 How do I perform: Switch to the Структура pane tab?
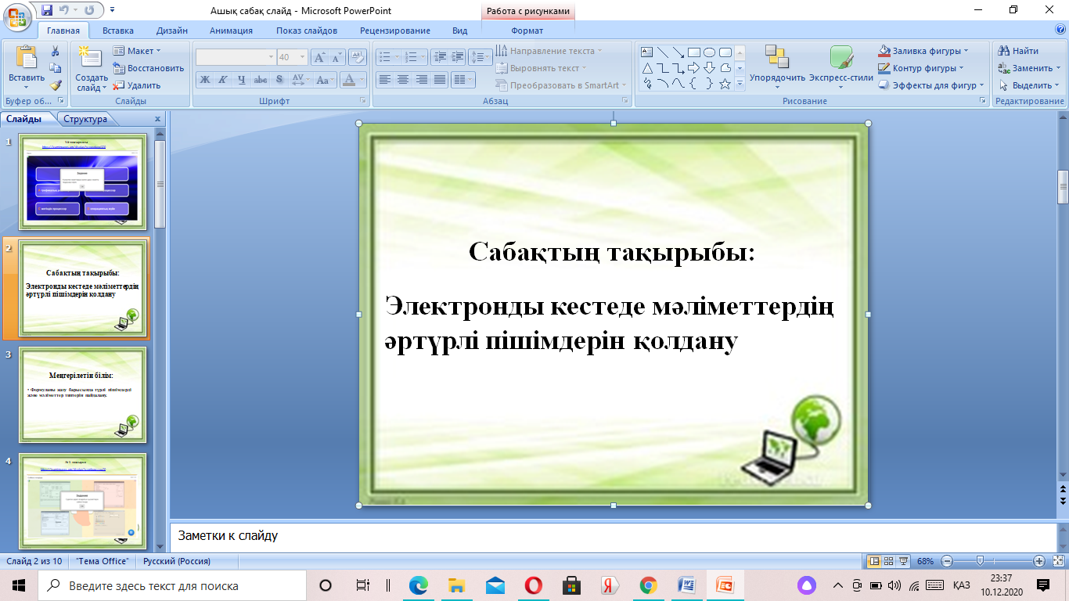[85, 120]
